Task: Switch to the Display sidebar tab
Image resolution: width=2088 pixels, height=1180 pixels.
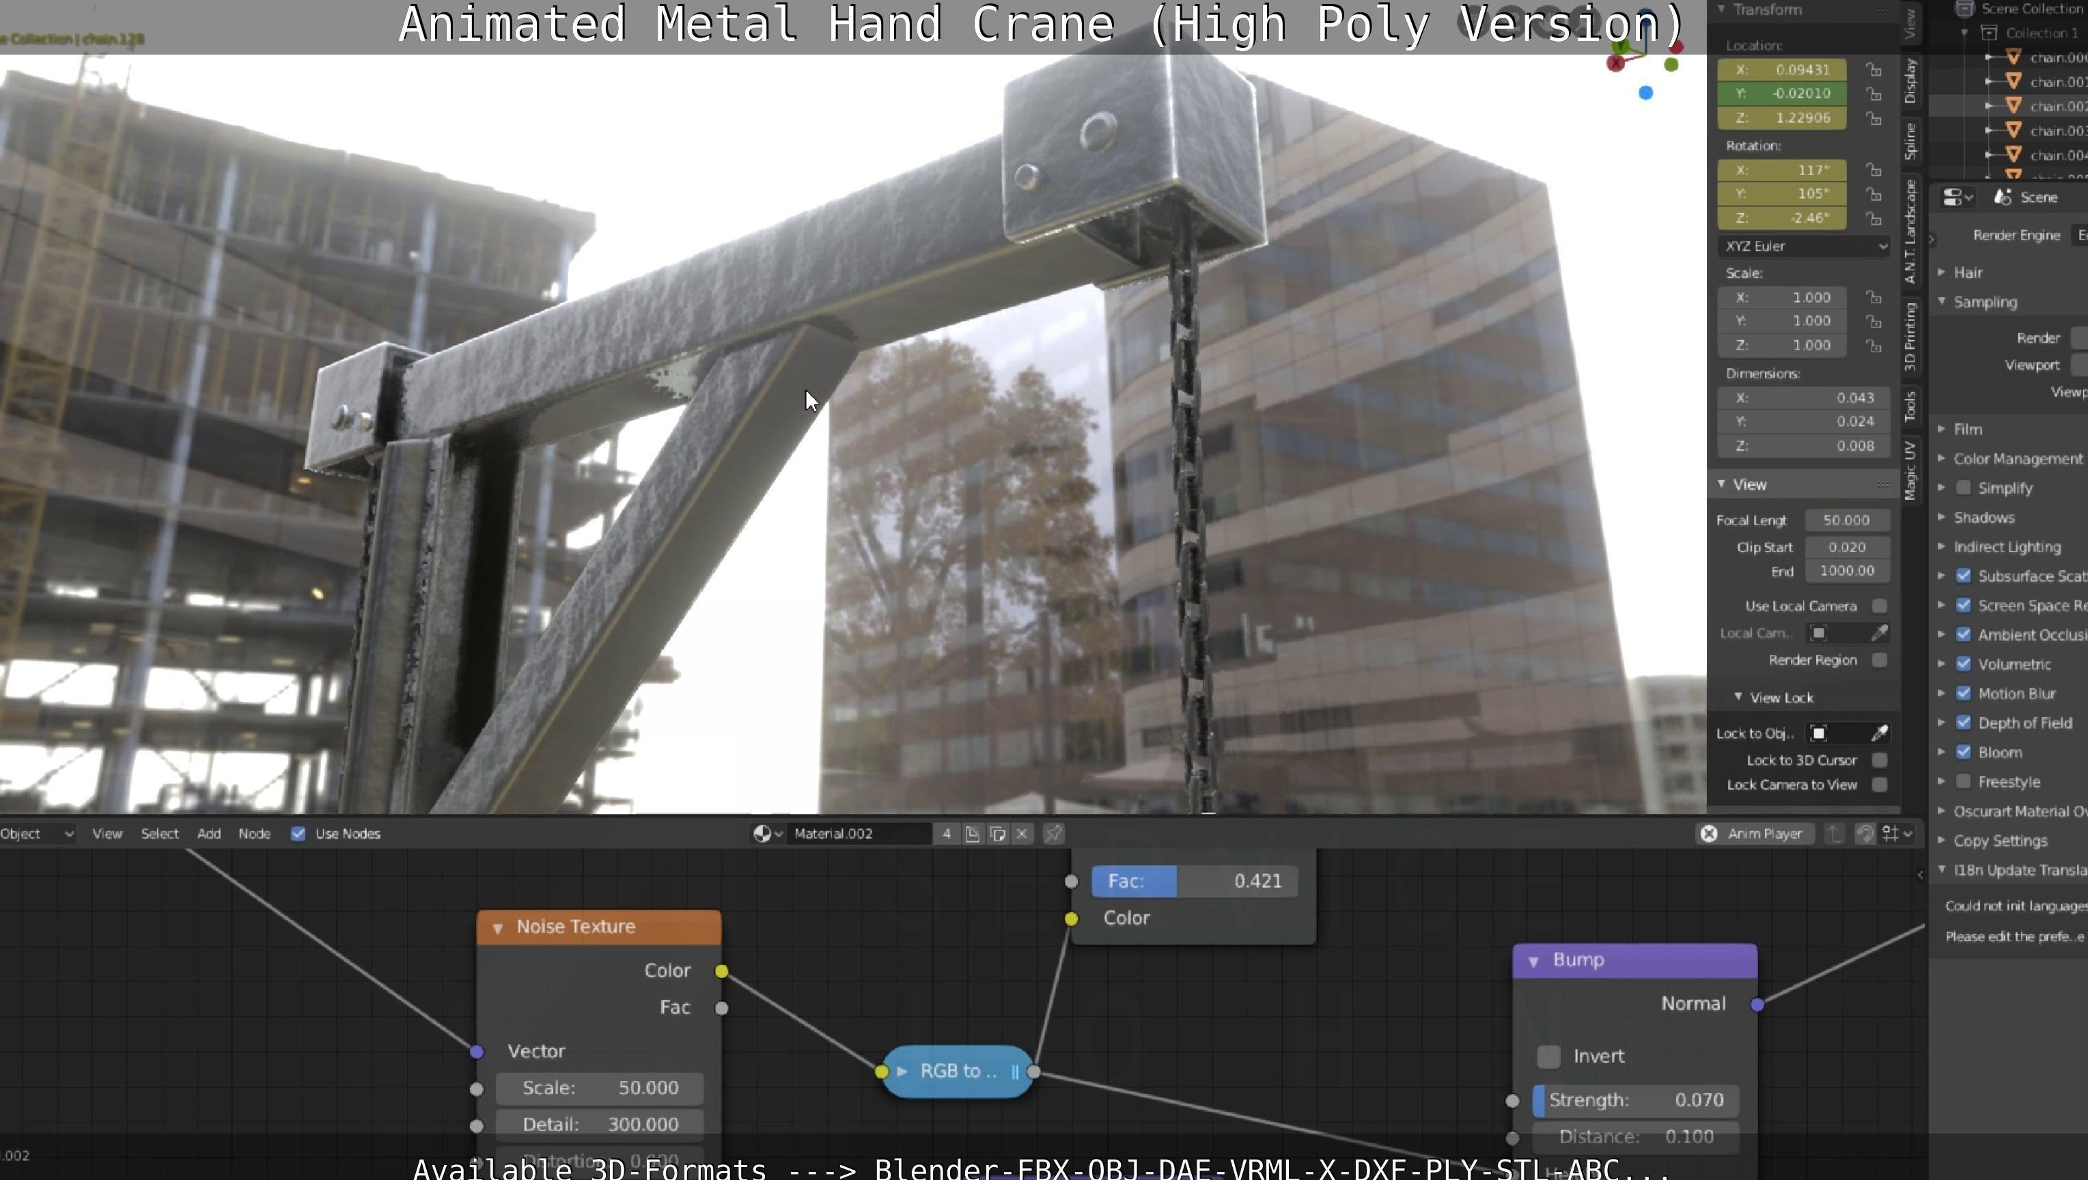Action: click(x=1910, y=81)
